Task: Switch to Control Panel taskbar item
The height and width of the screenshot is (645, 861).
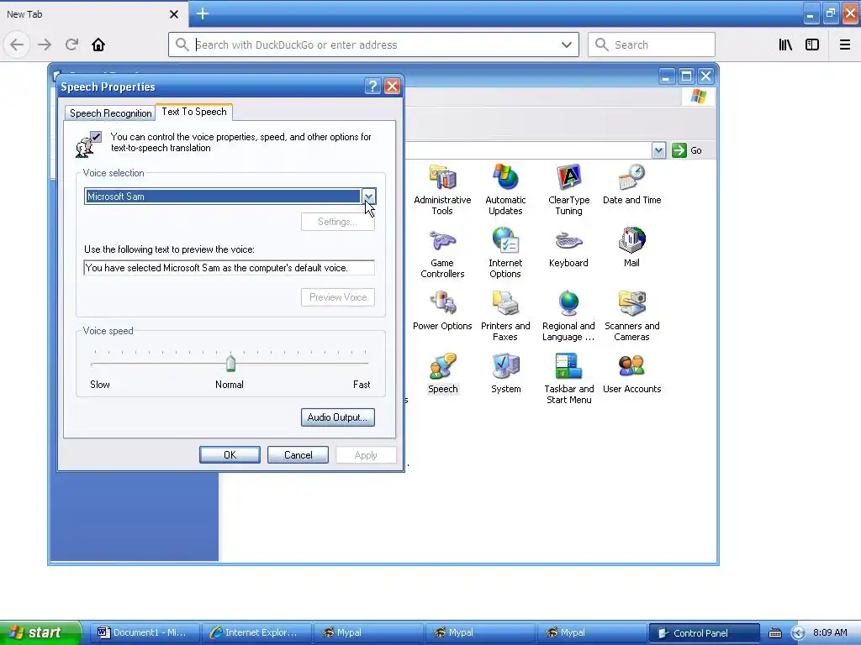Action: coord(704,633)
